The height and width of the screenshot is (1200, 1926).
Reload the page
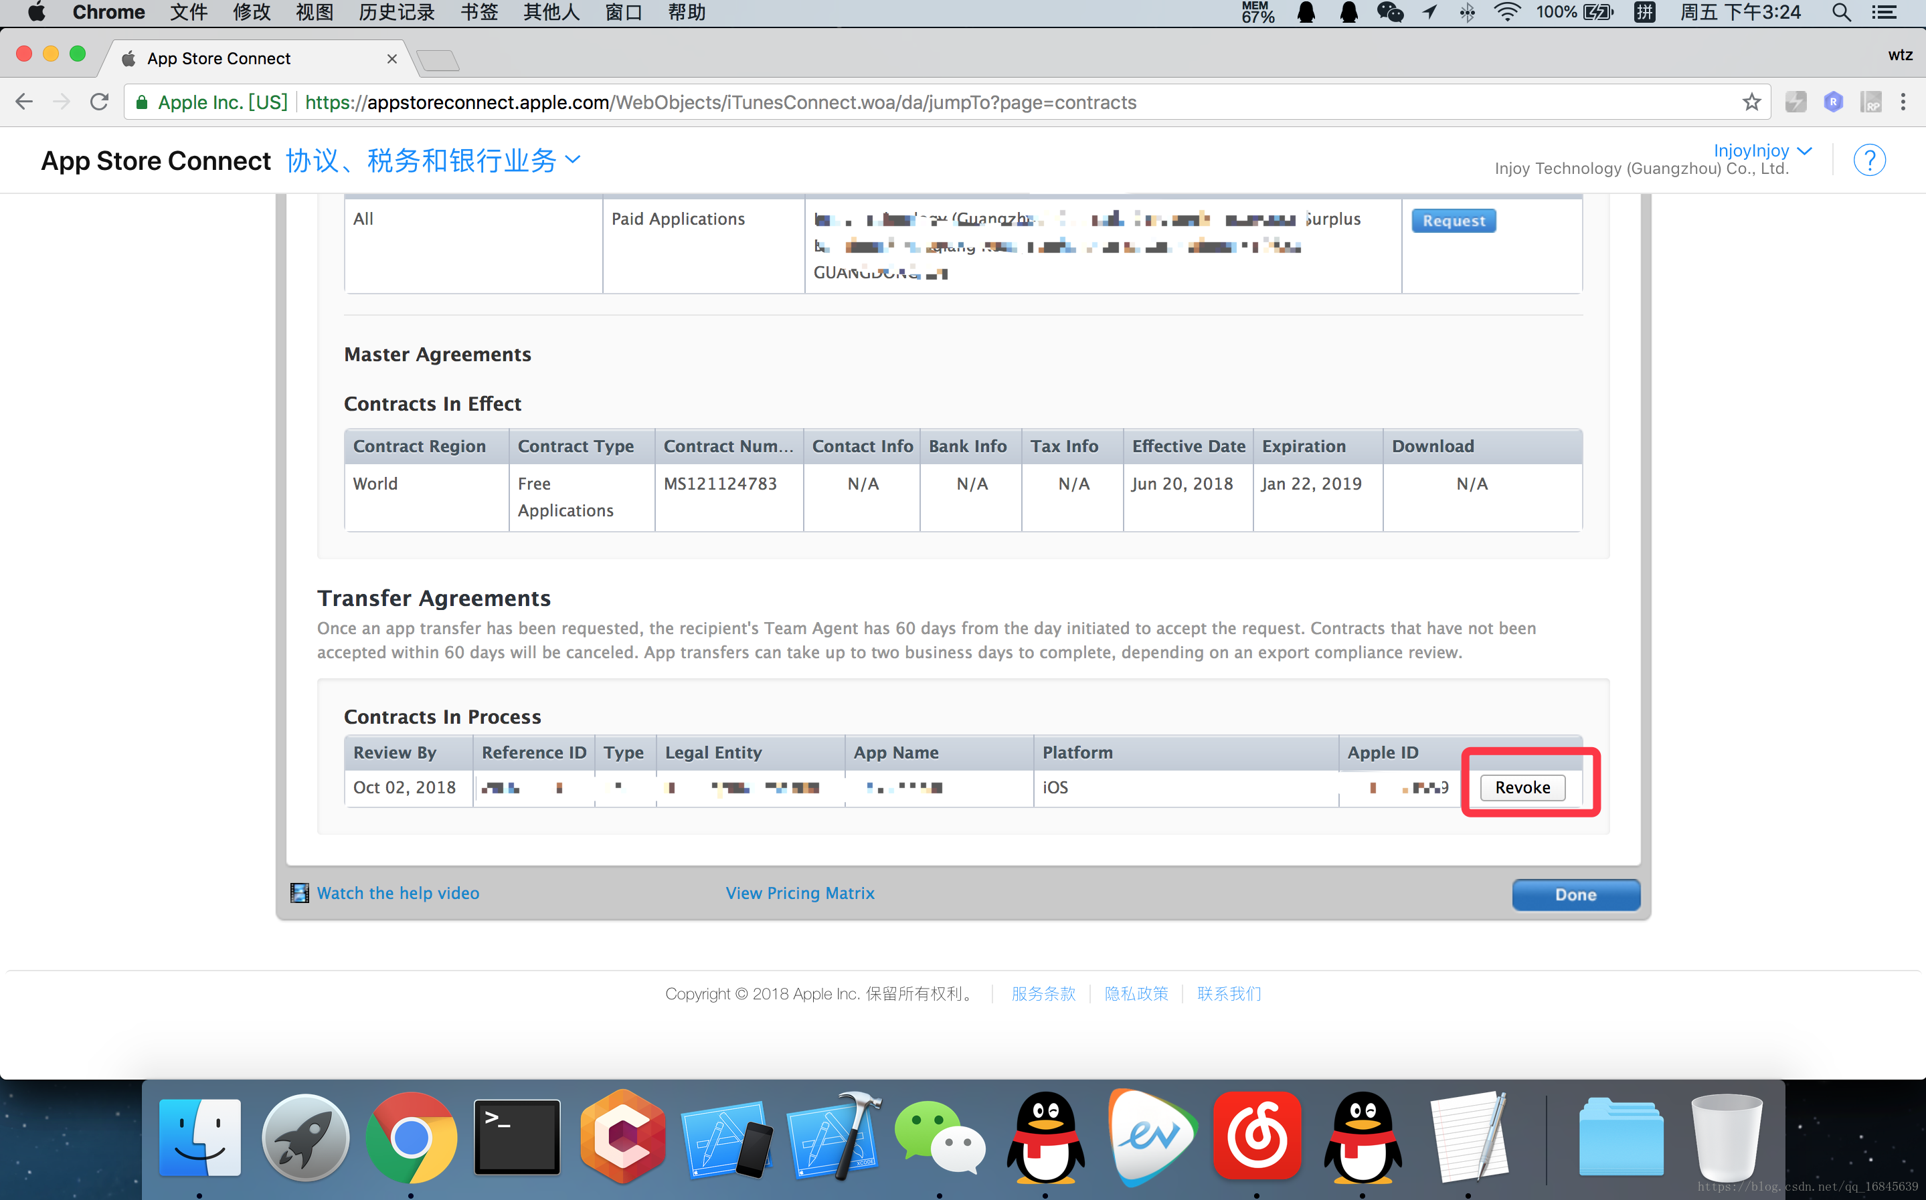click(x=99, y=102)
